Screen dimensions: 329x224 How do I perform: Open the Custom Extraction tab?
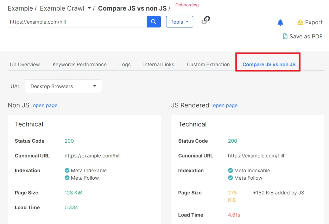pos(208,64)
